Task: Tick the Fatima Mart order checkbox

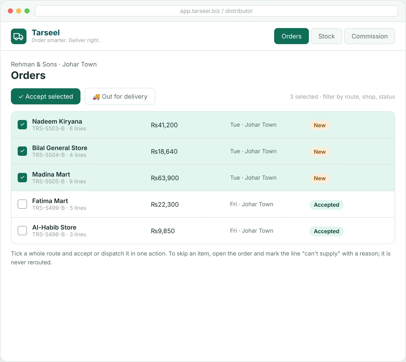Action: tap(22, 204)
